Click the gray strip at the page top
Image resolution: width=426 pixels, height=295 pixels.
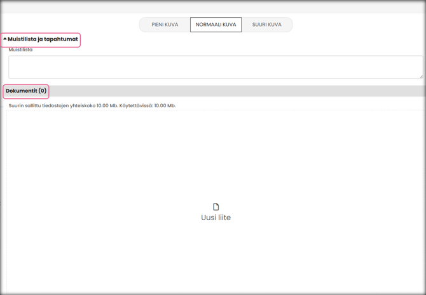(213, 7)
